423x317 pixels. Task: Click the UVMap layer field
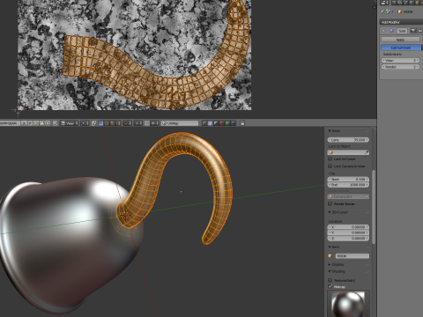pyautogui.click(x=180, y=123)
